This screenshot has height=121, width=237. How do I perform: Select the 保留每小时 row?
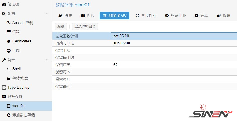coord(145,58)
